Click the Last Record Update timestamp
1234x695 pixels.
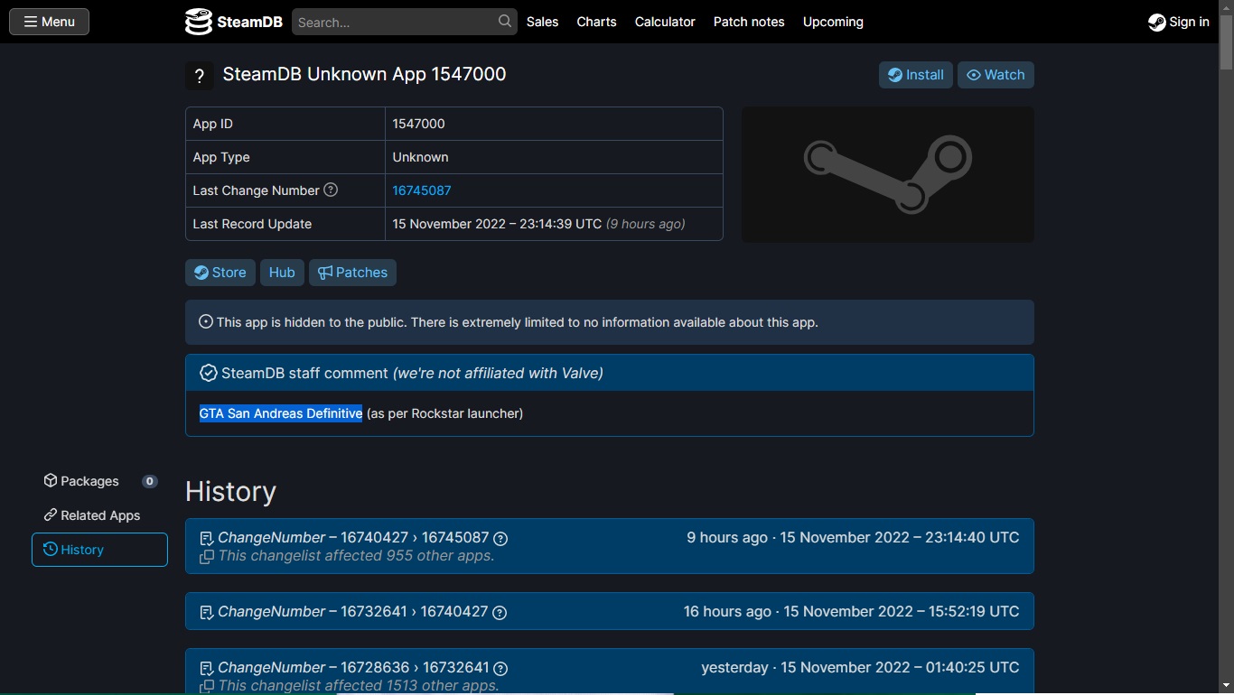[538, 224]
